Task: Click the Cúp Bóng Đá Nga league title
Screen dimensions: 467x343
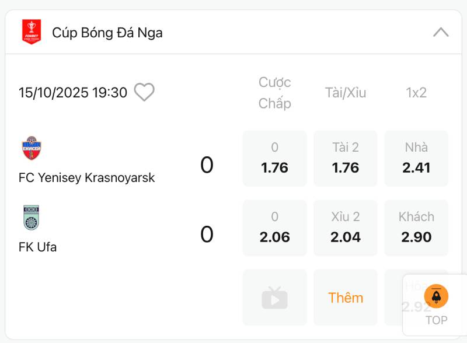Action: click(x=107, y=33)
